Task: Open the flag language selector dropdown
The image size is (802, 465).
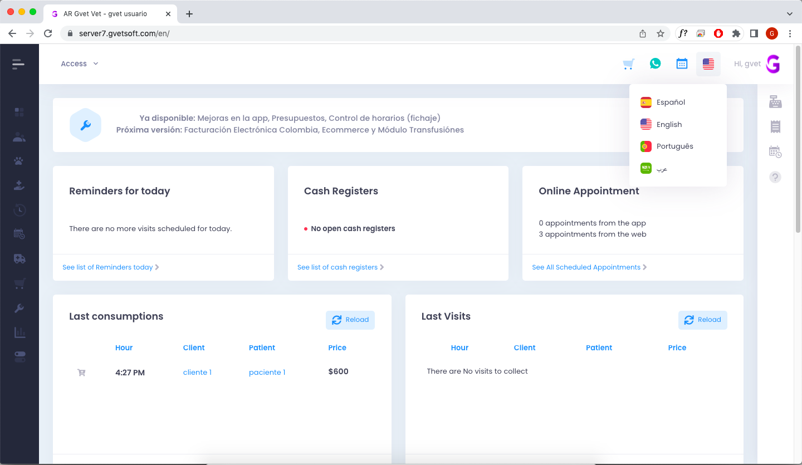Action: tap(708, 63)
